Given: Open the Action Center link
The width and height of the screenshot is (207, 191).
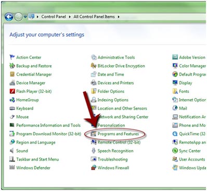Looking at the screenshot, I should click(x=29, y=57).
